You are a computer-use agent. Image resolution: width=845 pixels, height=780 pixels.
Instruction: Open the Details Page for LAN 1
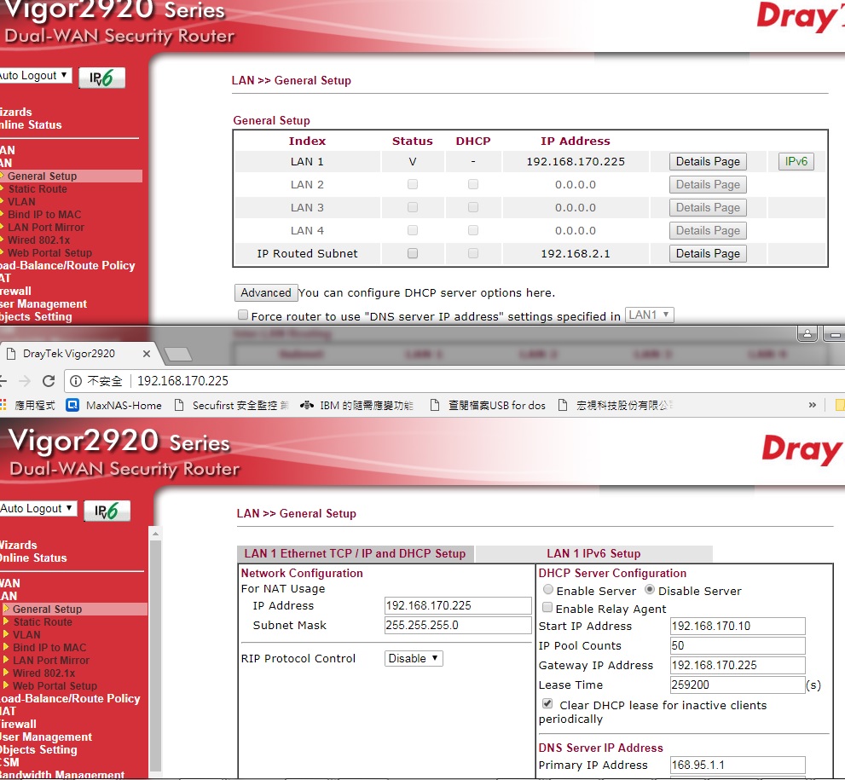(x=708, y=162)
